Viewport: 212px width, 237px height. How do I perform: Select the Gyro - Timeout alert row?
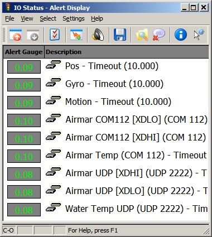(x=106, y=84)
